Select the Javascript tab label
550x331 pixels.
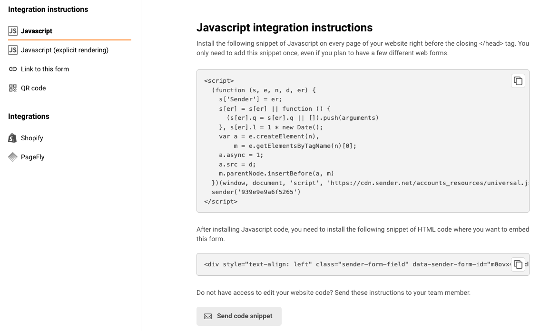click(x=37, y=31)
